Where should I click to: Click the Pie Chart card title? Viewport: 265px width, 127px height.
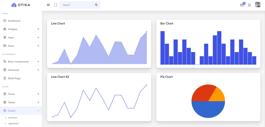tap(167, 77)
